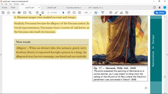The width and height of the screenshot is (168, 94).
Task: Add a bookmark with the star icon
Action: [x=8, y=13]
